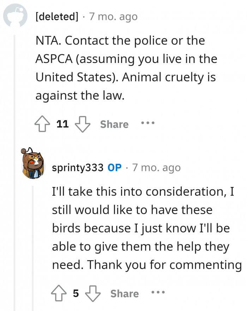Image resolution: width=247 pixels, height=311 pixels.
Task: Open the timestamp permalink of sprinty333's reply
Action: tap(156, 168)
